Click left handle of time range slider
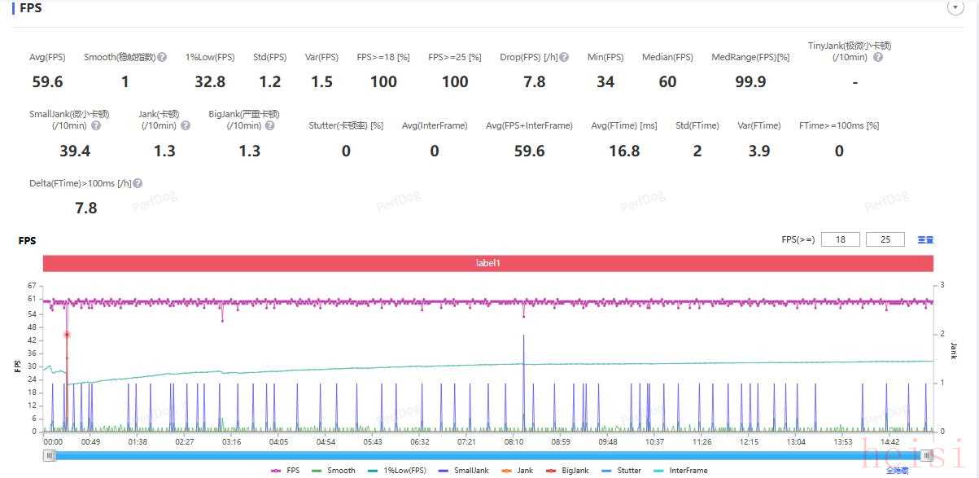The width and height of the screenshot is (979, 478). (x=50, y=456)
